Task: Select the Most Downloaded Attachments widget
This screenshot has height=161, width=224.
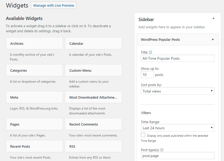Action: click(x=93, y=97)
